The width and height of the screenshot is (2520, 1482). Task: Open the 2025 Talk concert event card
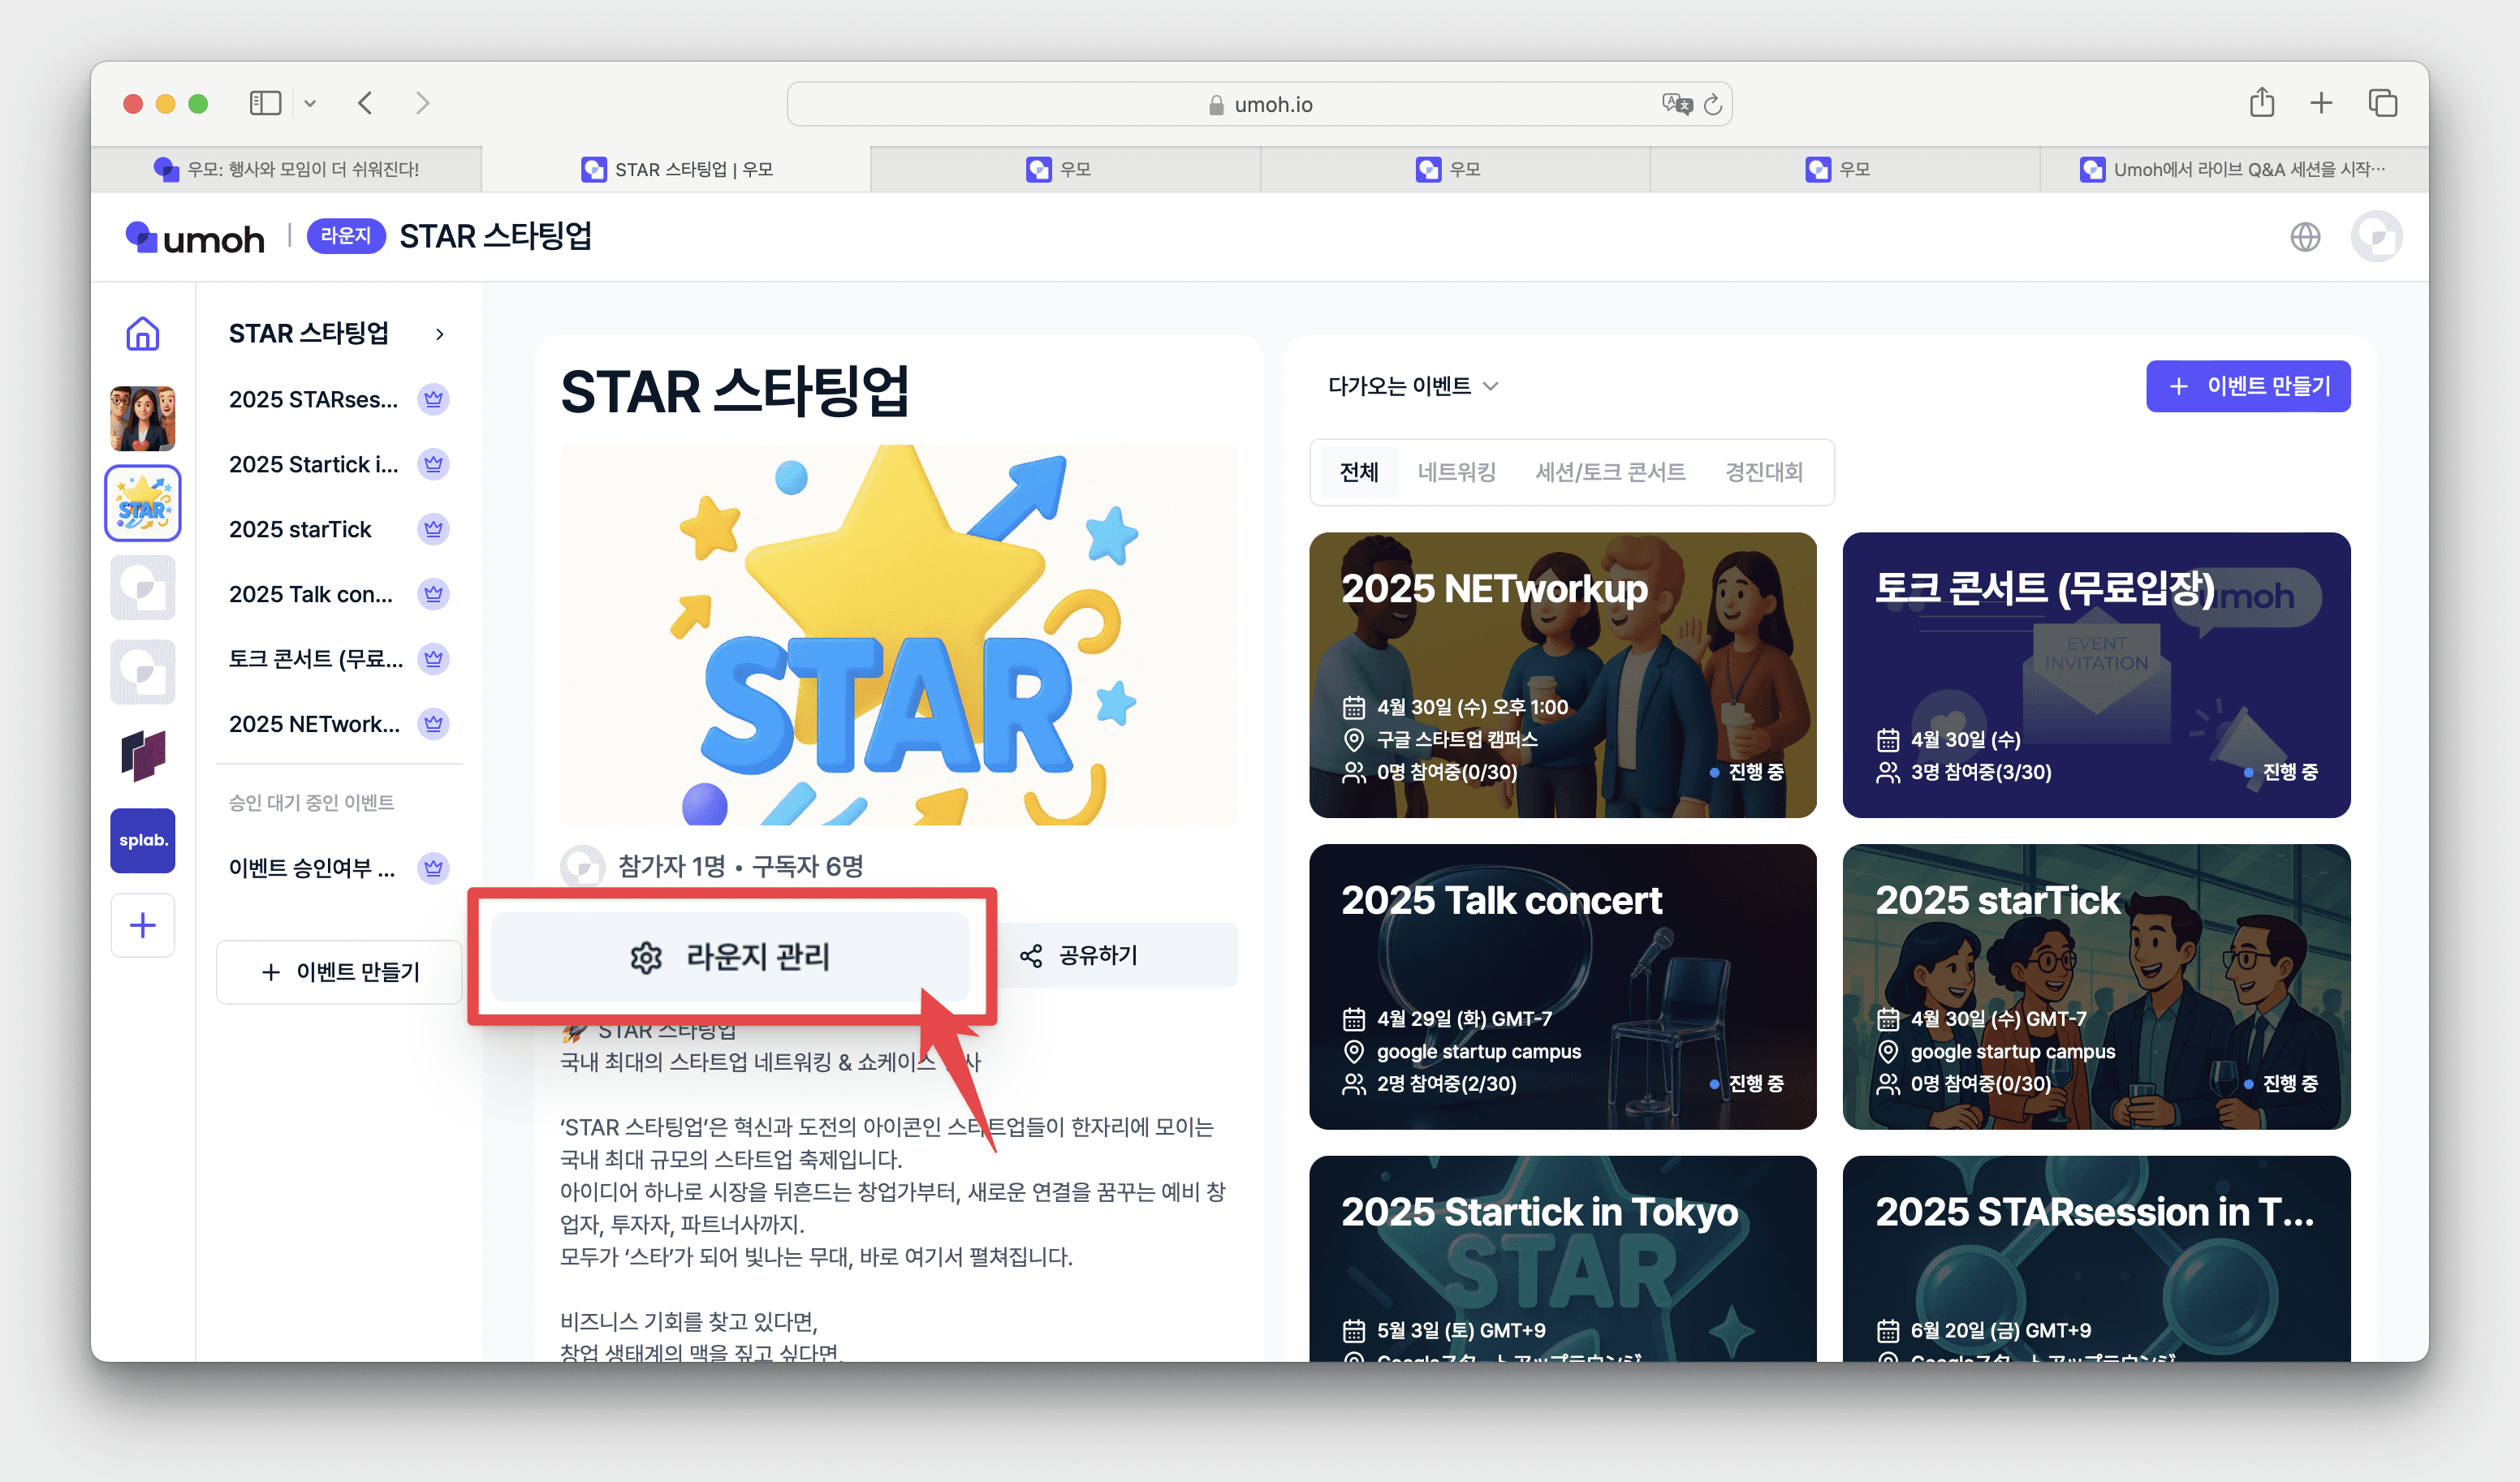coord(1562,985)
